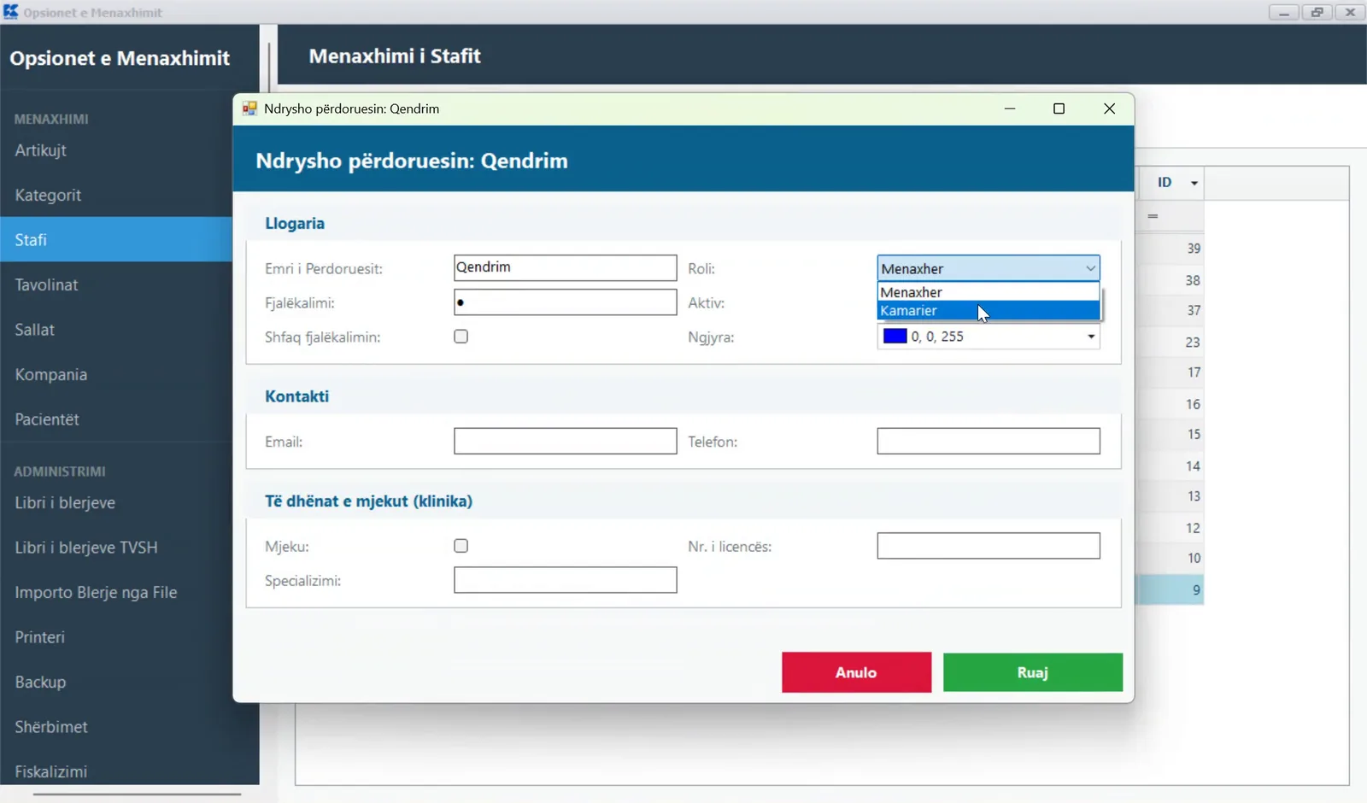Open the Roli dropdown arrow

(x=1090, y=268)
